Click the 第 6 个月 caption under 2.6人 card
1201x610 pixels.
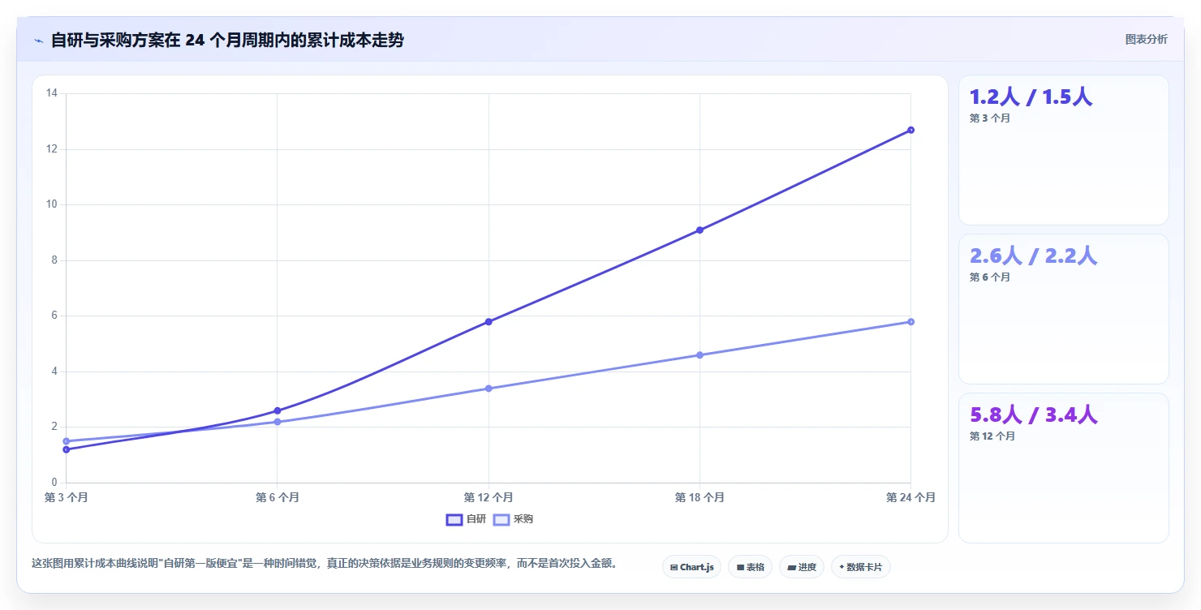[x=990, y=277]
